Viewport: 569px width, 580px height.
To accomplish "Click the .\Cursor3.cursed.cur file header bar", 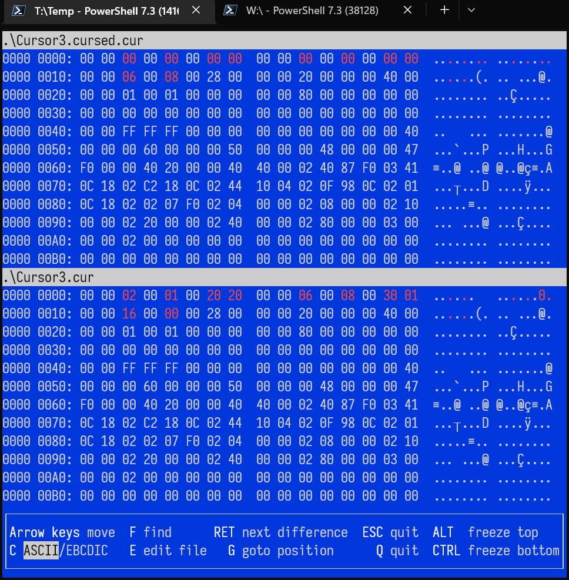I will pos(284,41).
